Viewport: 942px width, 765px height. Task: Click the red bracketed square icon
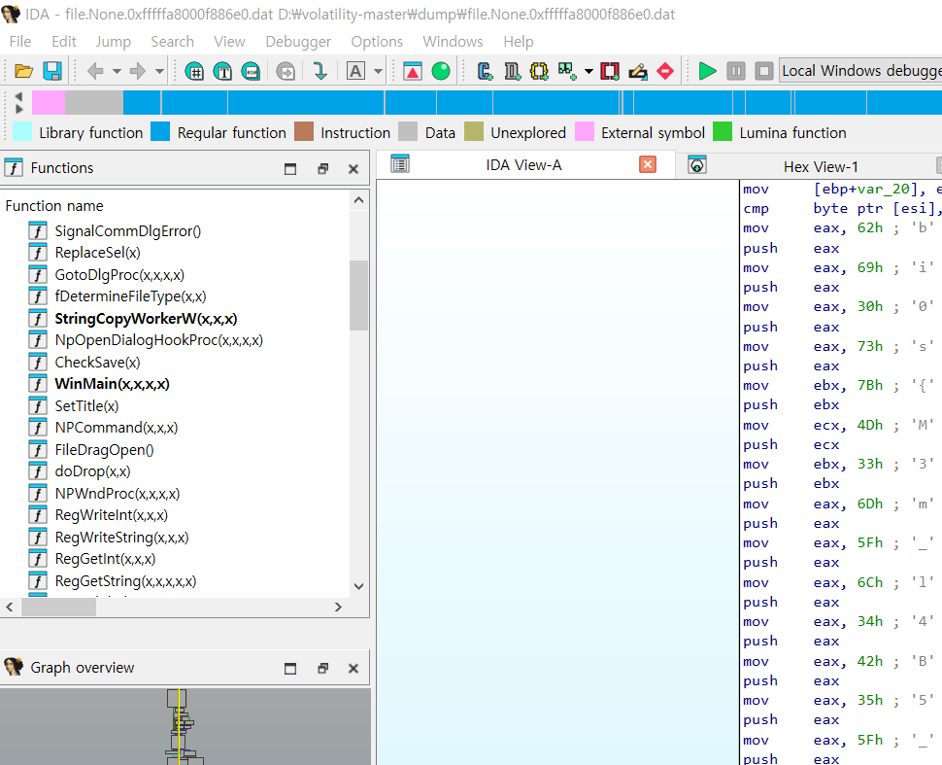pyautogui.click(x=610, y=71)
